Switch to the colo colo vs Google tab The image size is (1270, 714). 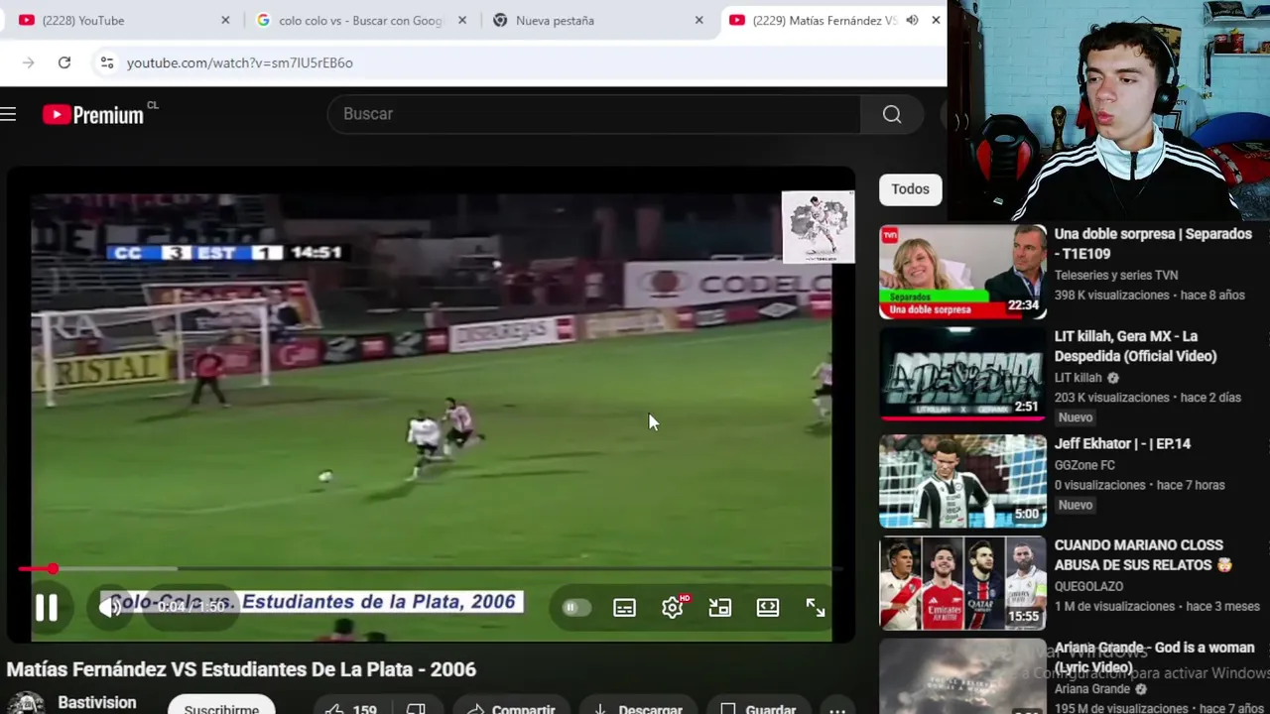360,20
